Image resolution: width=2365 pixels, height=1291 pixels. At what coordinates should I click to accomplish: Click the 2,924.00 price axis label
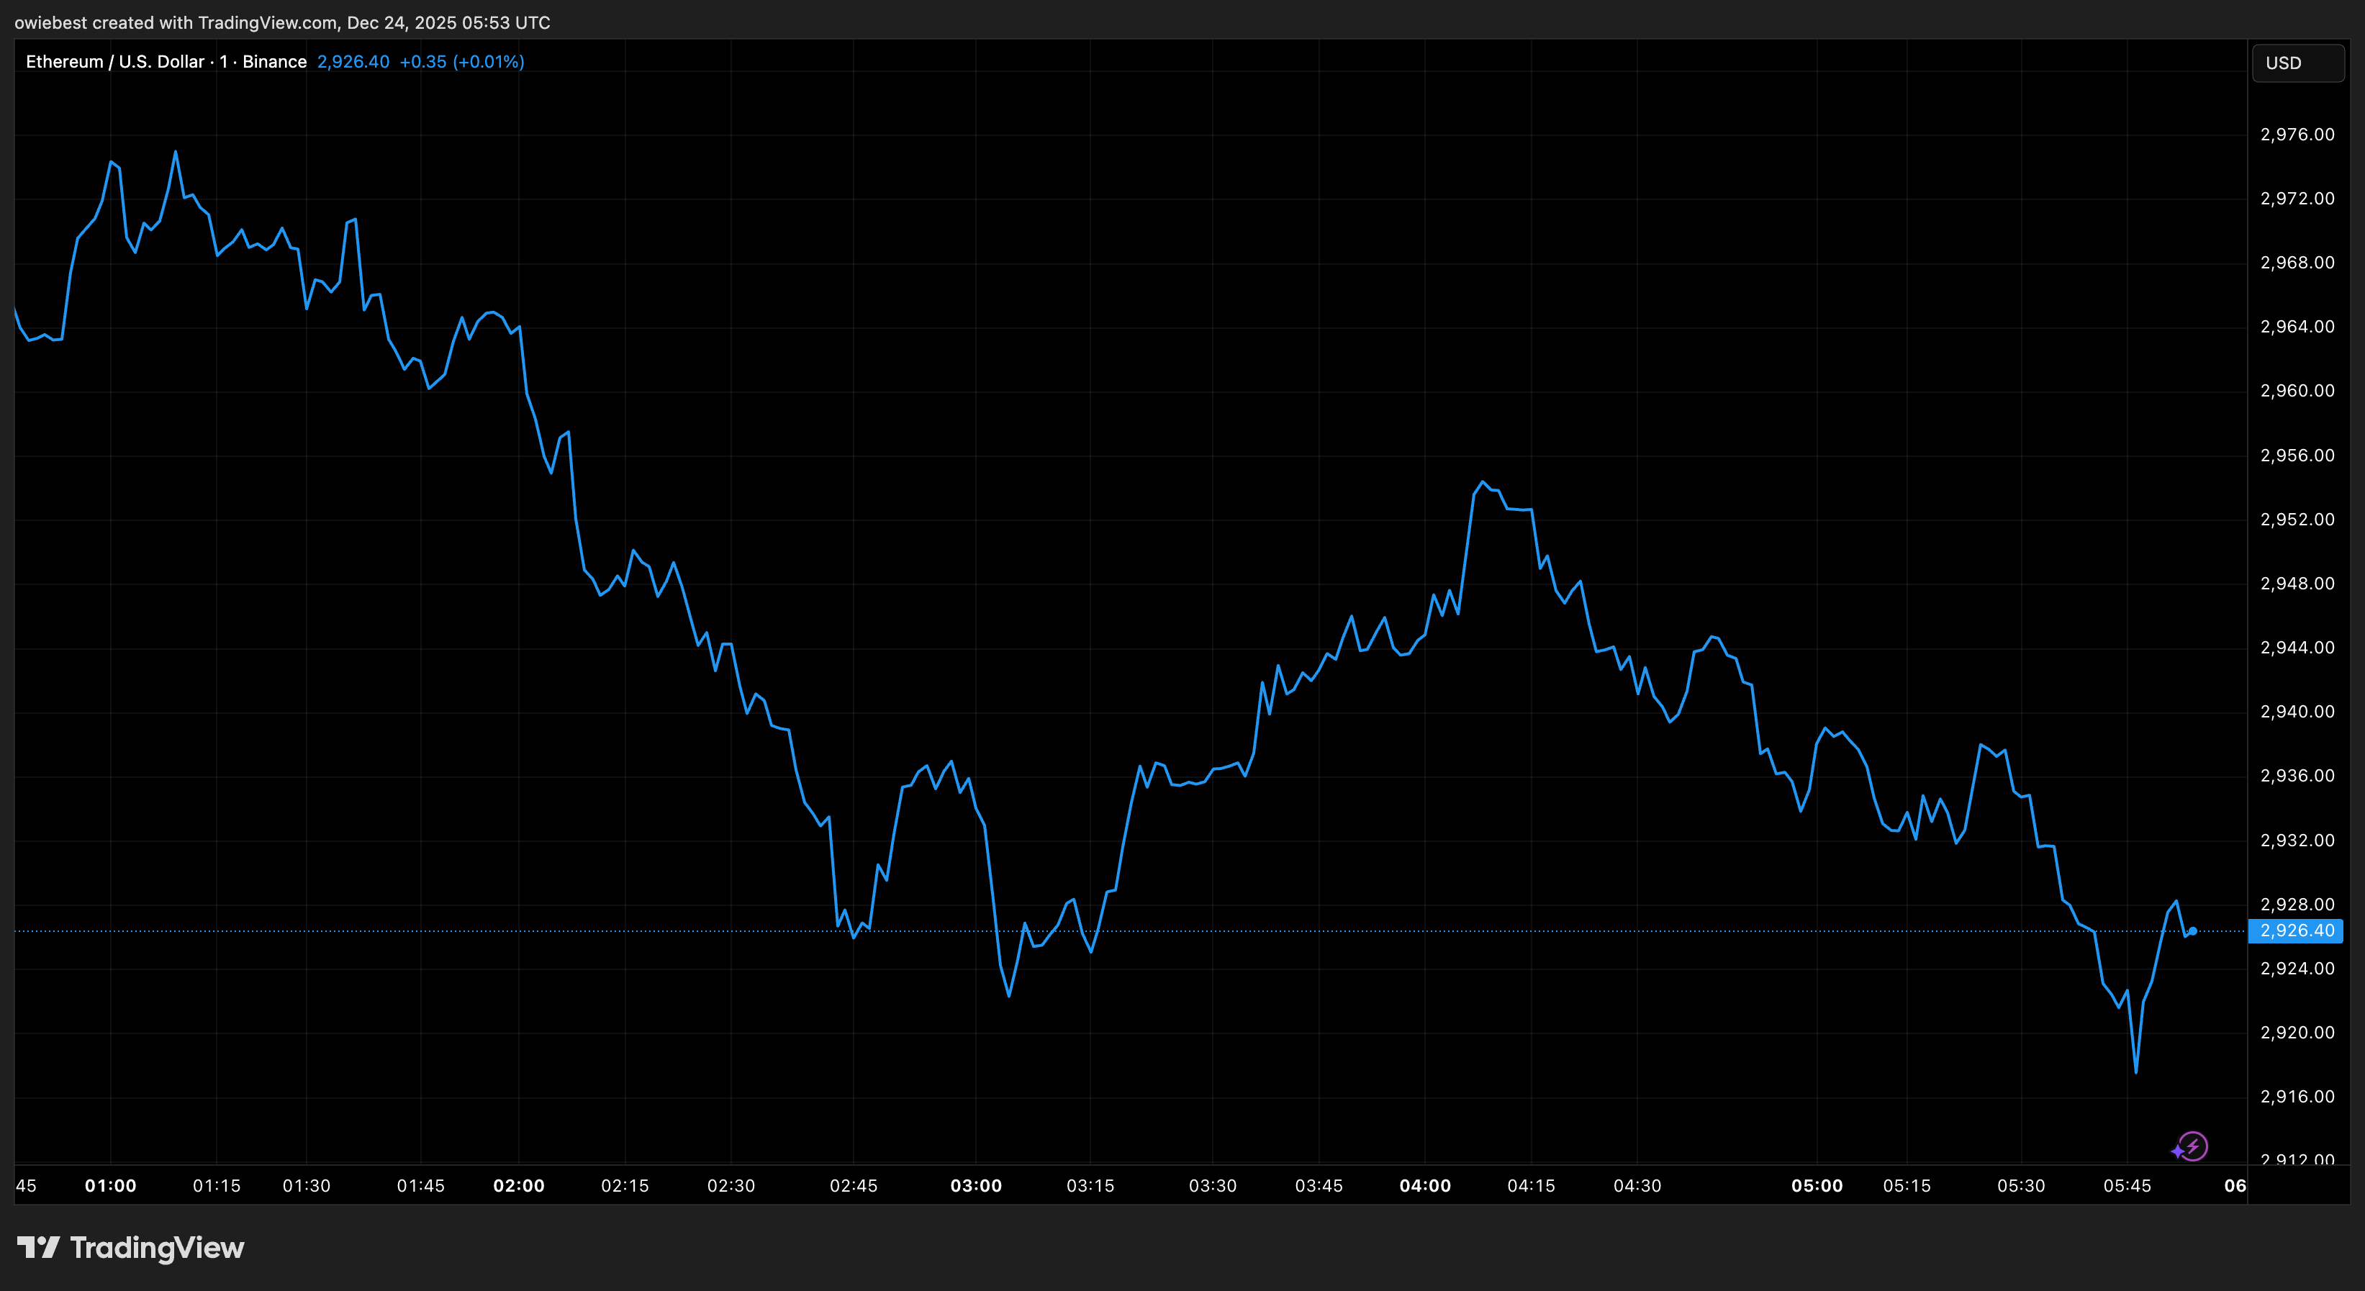coord(2297,969)
